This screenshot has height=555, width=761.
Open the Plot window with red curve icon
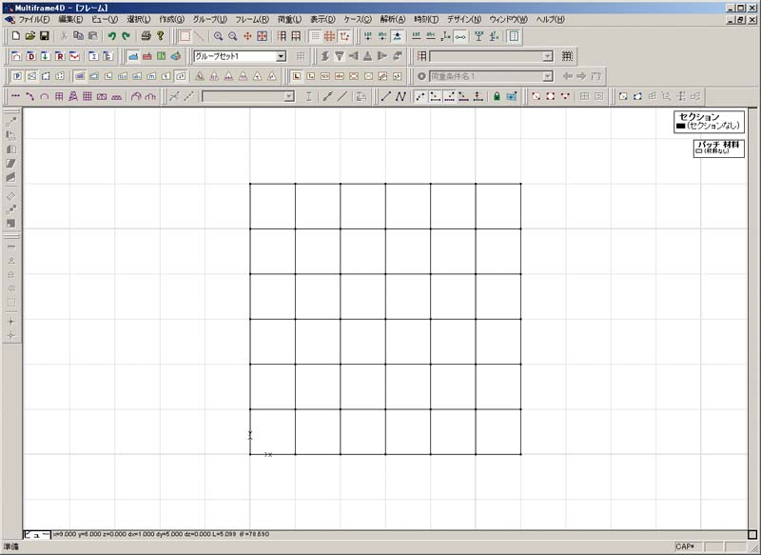[x=74, y=56]
